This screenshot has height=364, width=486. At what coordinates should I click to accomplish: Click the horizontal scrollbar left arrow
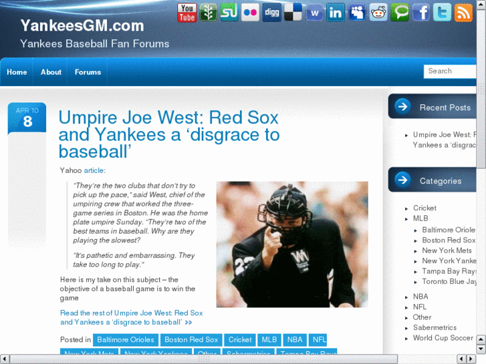coord(4,359)
